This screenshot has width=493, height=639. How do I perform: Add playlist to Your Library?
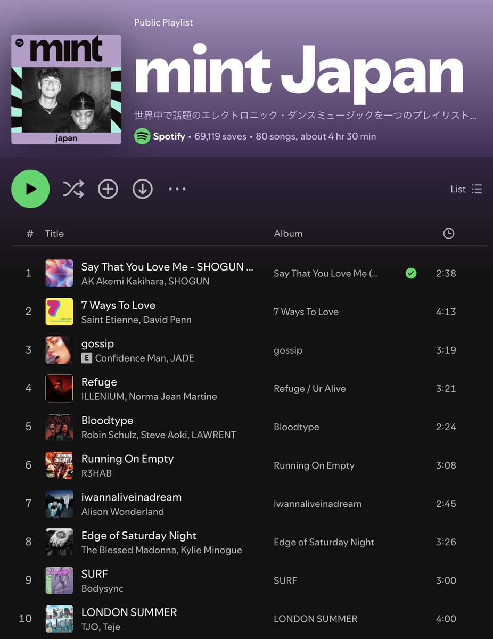point(108,189)
